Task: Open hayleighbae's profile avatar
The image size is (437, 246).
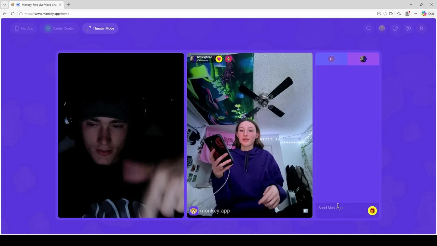Action: 193,59
